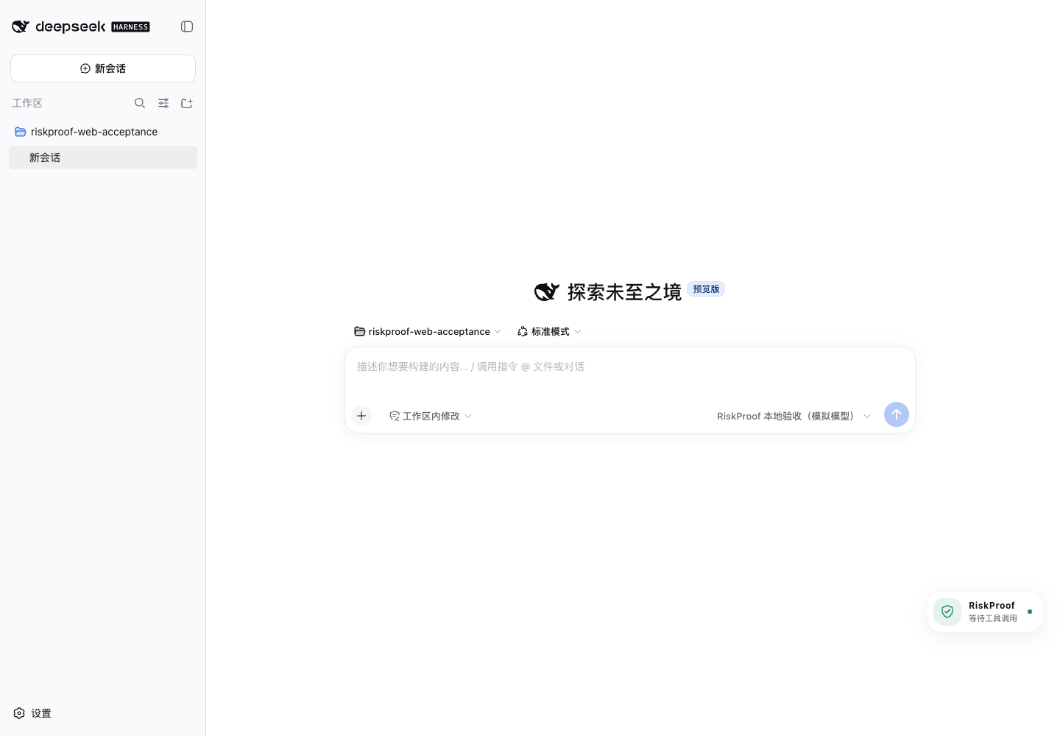Image resolution: width=1060 pixels, height=736 pixels.
Task: Click the 探索未至之境 heading text
Action: pos(624,292)
